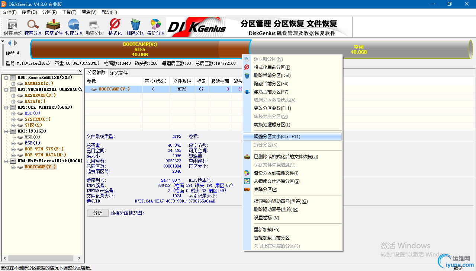The width and height of the screenshot is (476, 271).
Task: Collapse the HD1 WDC disk node
Action: pos(6,89)
